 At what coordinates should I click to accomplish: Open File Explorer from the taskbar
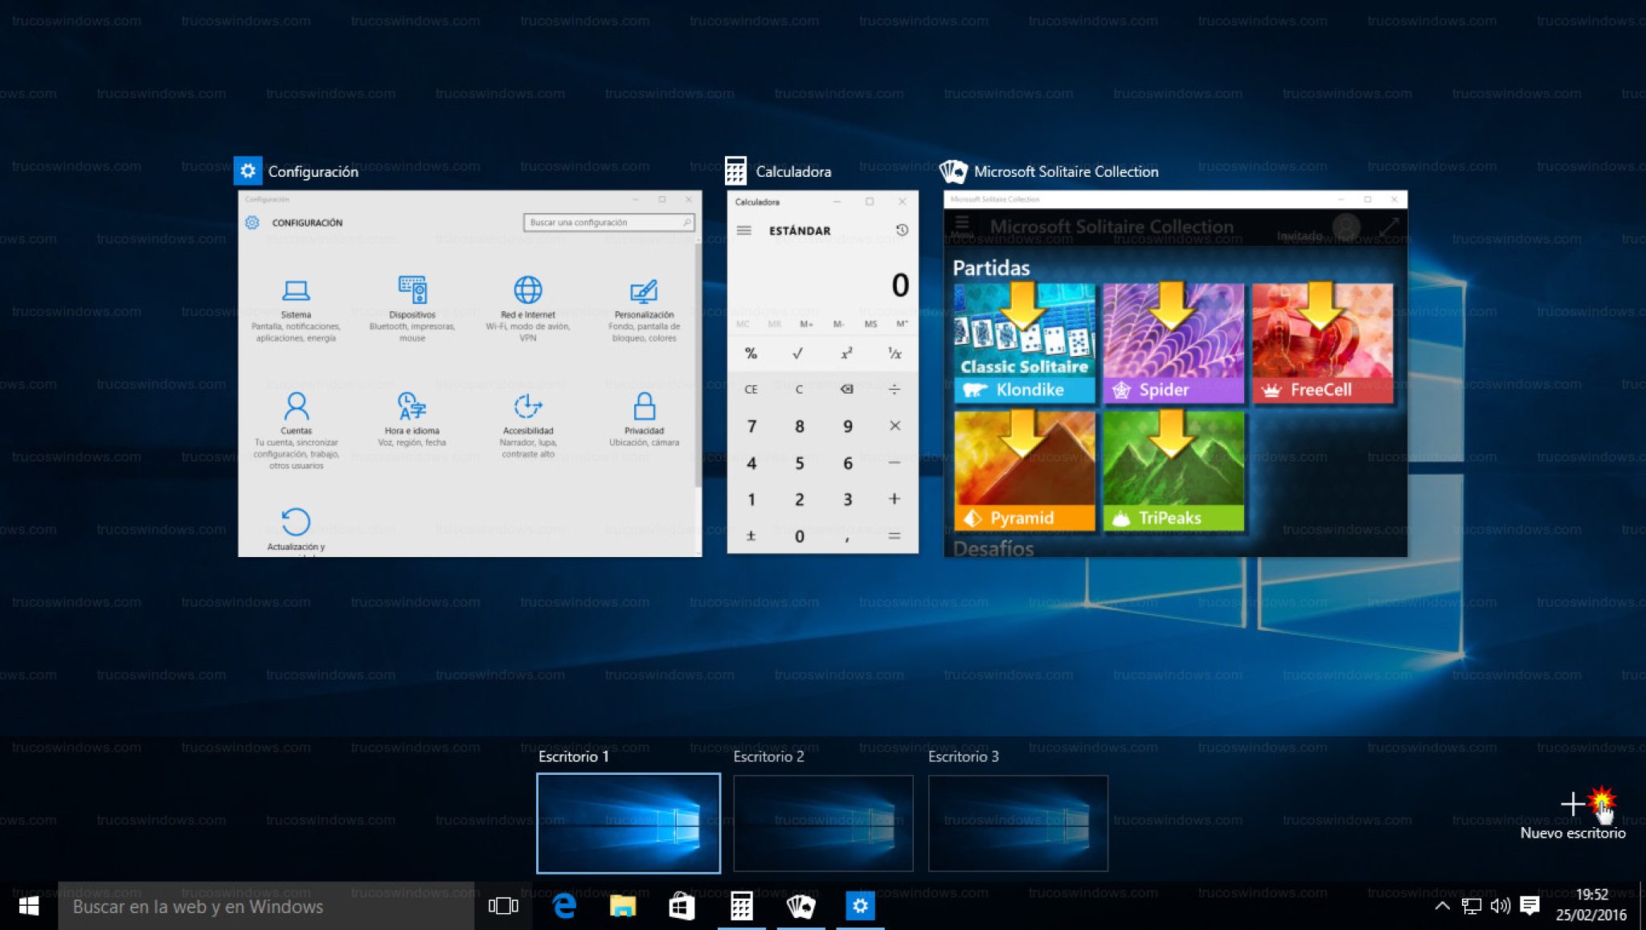pos(624,906)
